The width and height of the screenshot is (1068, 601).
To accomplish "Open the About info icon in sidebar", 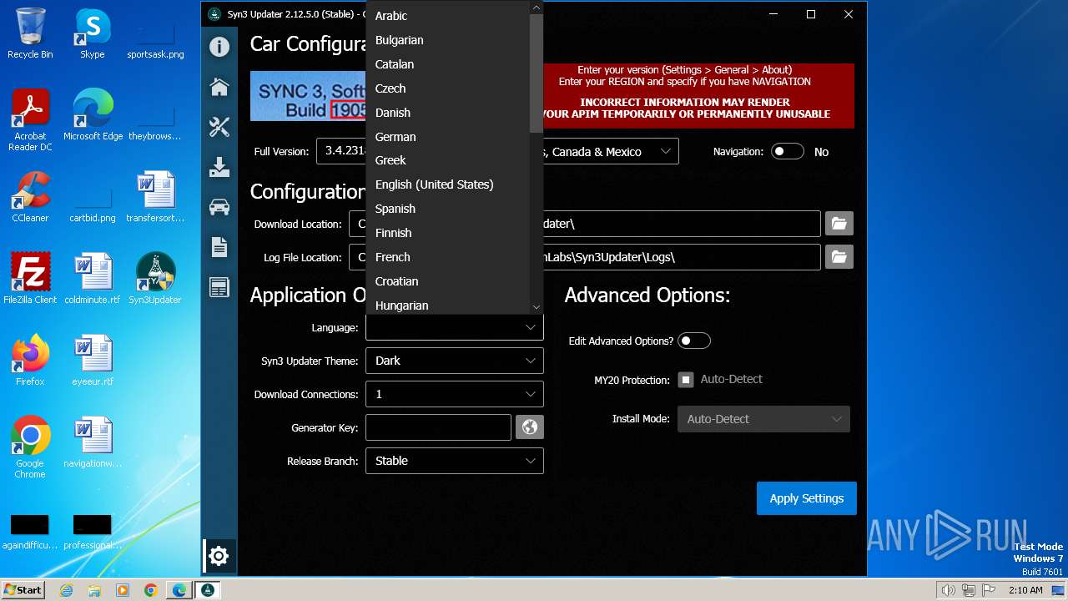I will pyautogui.click(x=219, y=47).
